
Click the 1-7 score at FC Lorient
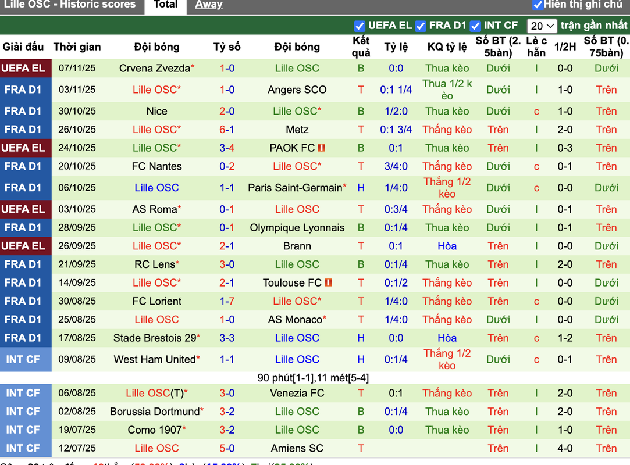tap(227, 301)
